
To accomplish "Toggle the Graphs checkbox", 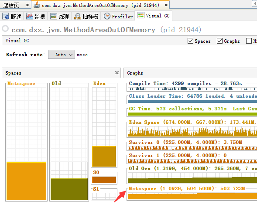I will click(x=219, y=41).
